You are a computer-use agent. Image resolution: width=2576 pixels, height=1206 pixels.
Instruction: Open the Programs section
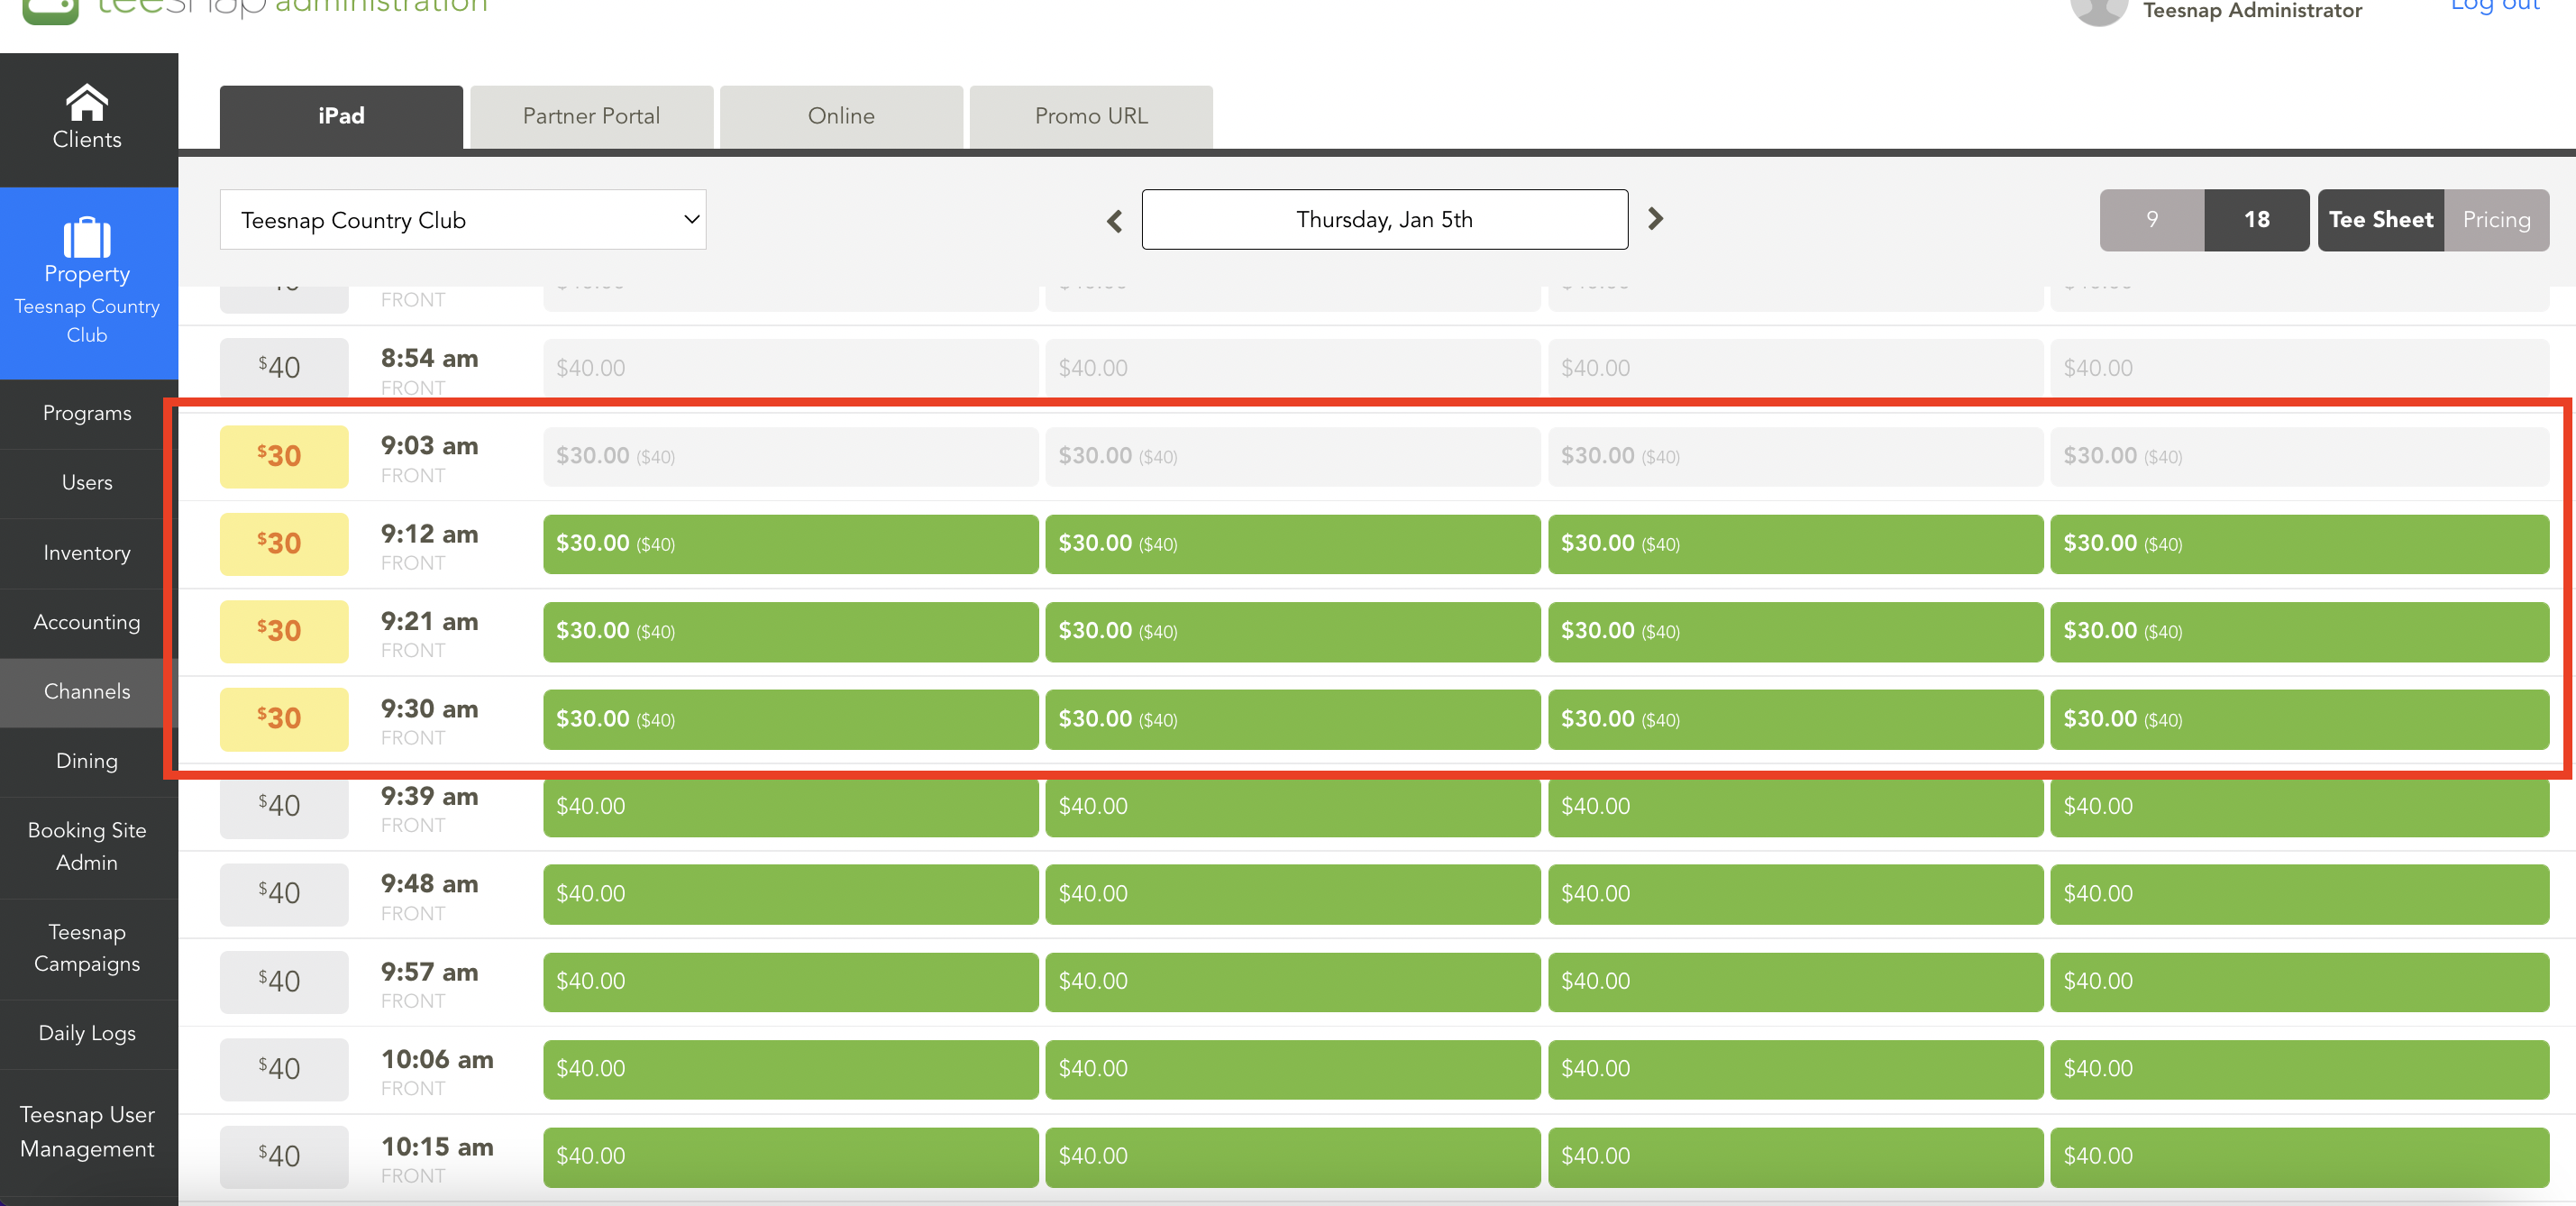pyautogui.click(x=87, y=413)
